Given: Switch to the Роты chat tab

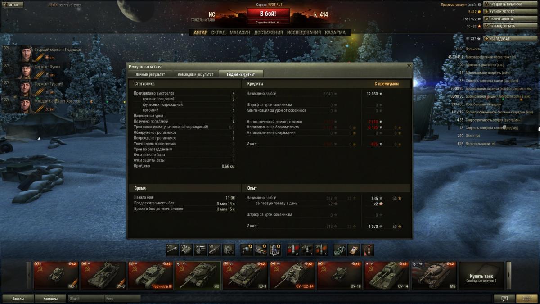Looking at the screenshot, I should (122, 298).
